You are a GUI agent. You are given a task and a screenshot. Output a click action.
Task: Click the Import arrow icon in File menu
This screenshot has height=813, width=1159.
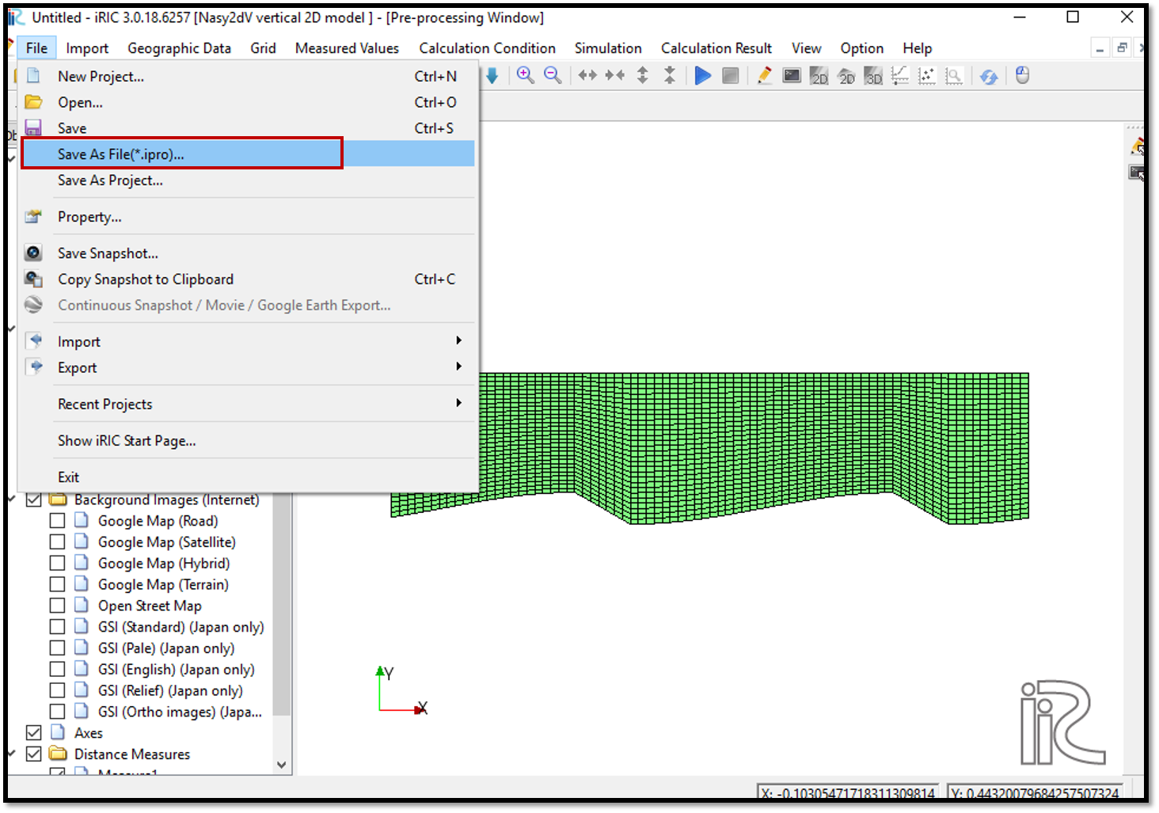click(35, 341)
